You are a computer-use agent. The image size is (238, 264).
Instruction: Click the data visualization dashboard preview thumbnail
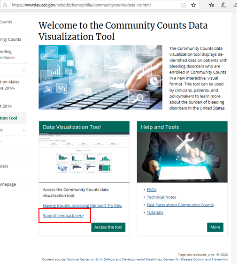pos(84,157)
